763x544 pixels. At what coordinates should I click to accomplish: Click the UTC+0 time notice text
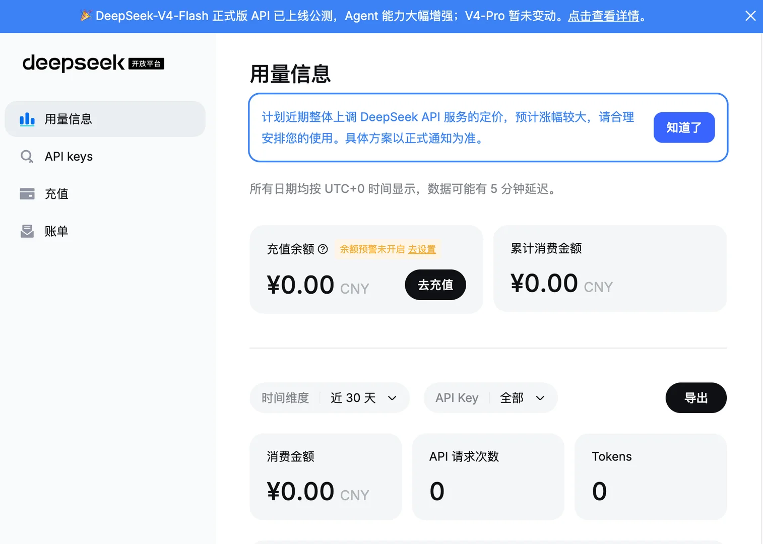404,189
